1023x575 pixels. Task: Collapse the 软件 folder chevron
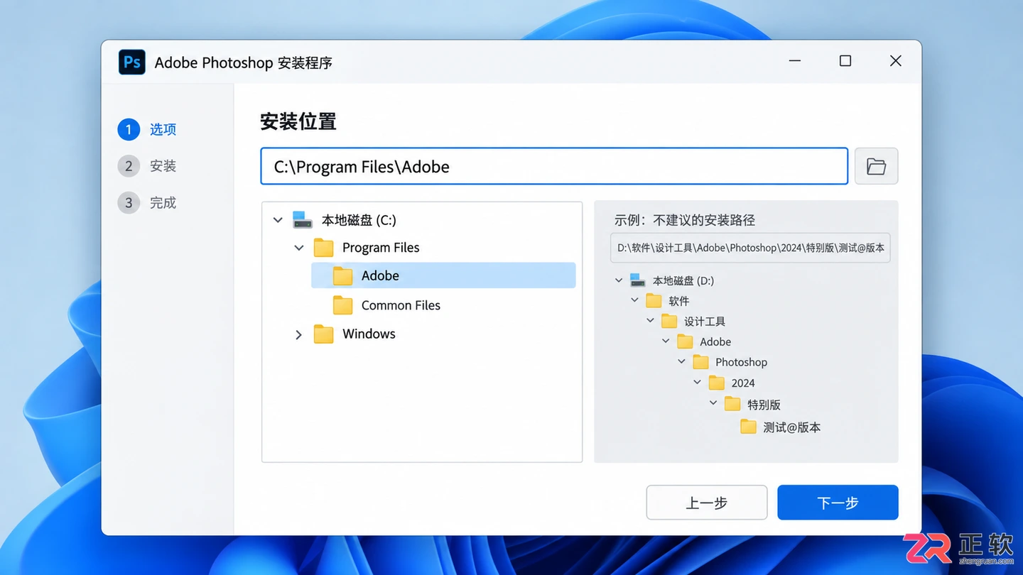point(635,301)
